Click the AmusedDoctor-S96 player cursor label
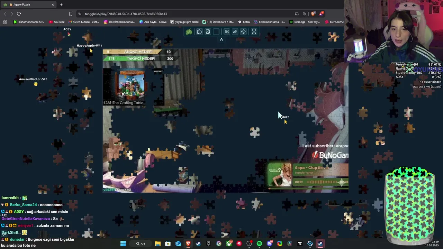This screenshot has height=249, width=443. [x=33, y=79]
